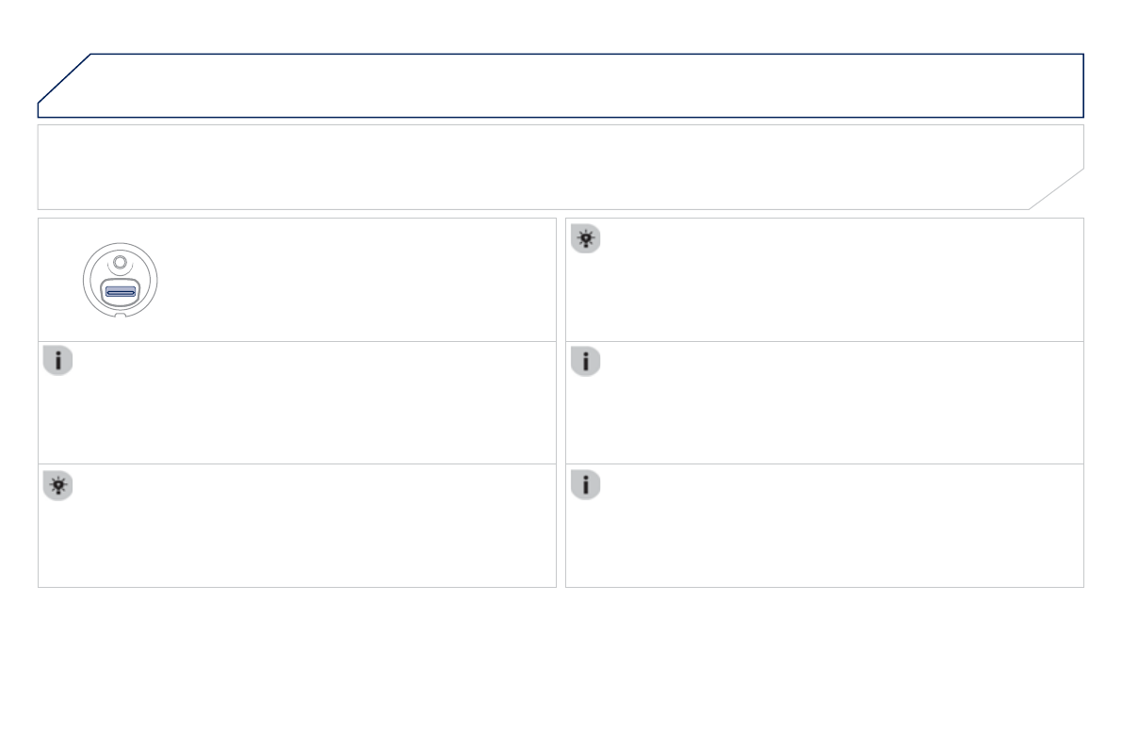This screenshot has height=748, width=1122.
Task: Click the info icon below the USB illustration
Action: pyautogui.click(x=57, y=363)
